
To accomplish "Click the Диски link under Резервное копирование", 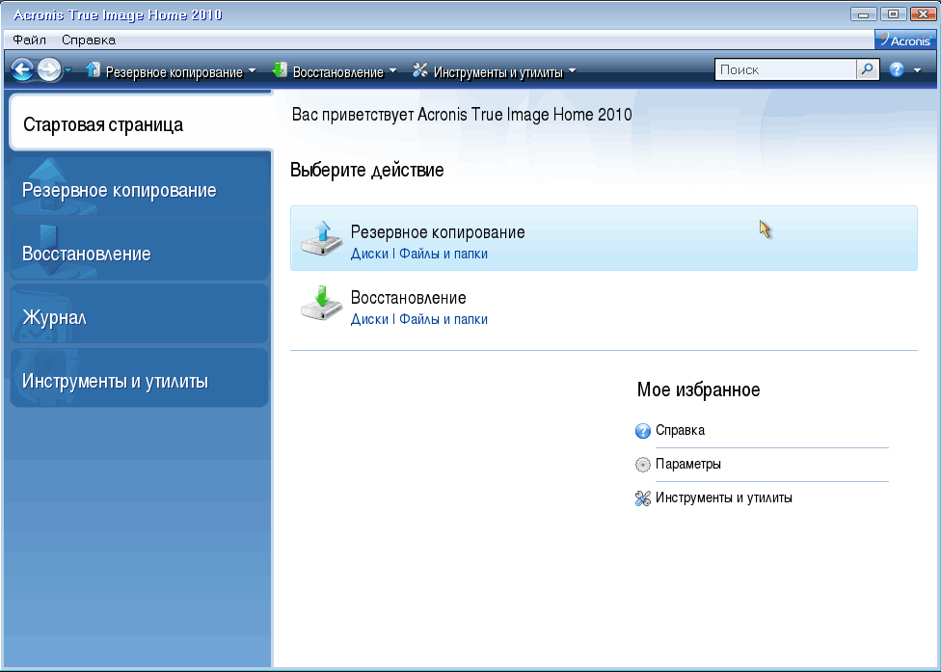I will click(369, 254).
